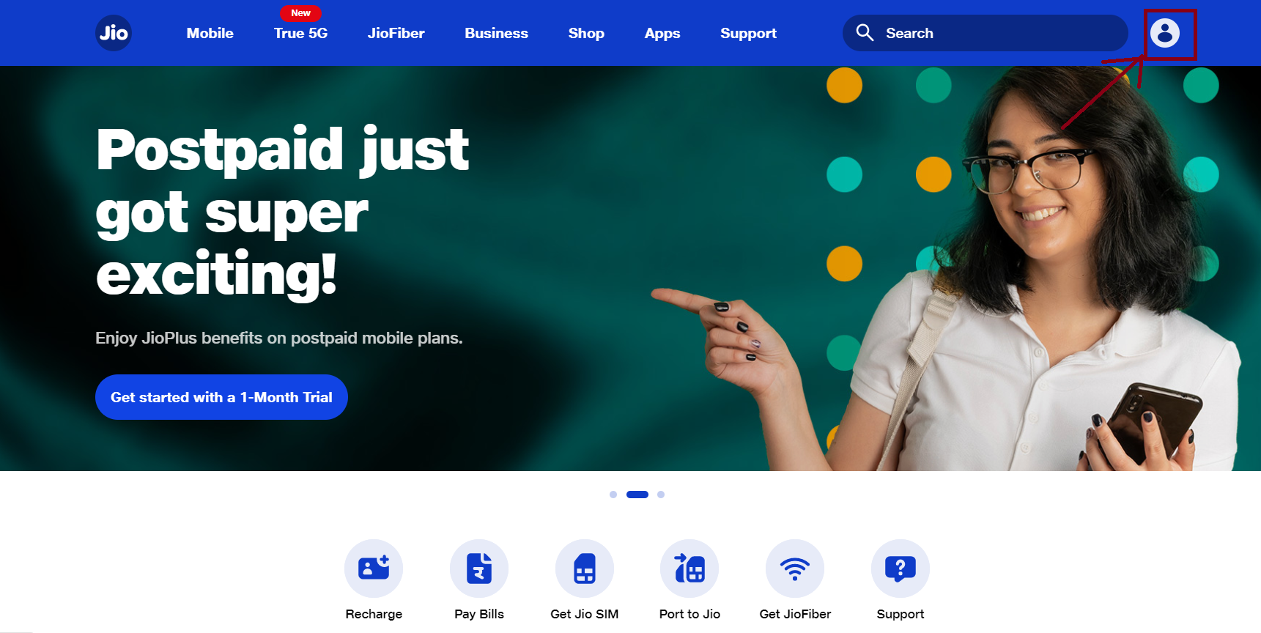Click Get started with a 1-Month Trial
Screen dimensions: 1261x633
click(221, 397)
